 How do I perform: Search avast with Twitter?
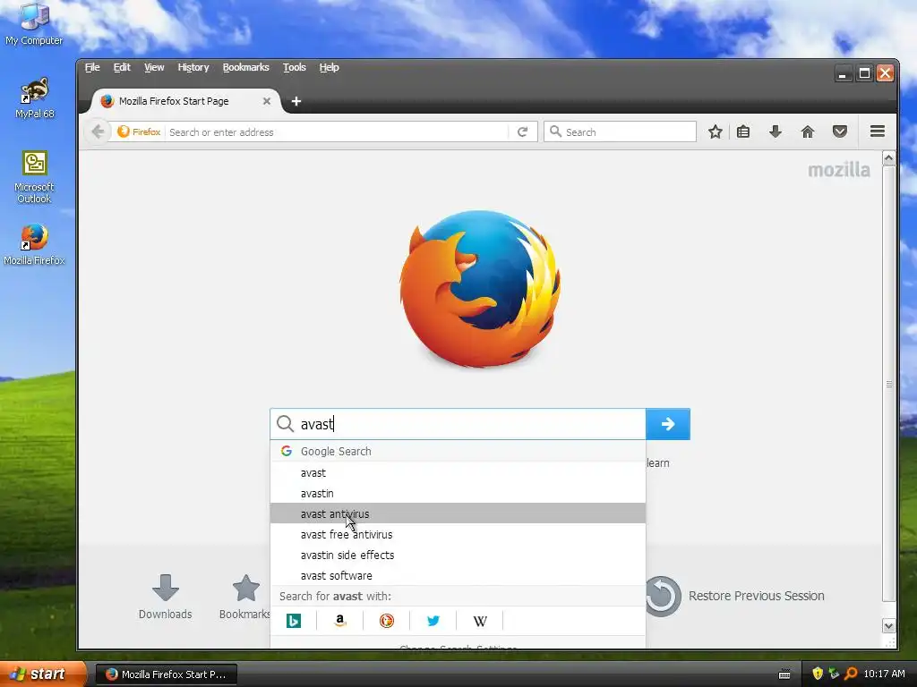(433, 621)
